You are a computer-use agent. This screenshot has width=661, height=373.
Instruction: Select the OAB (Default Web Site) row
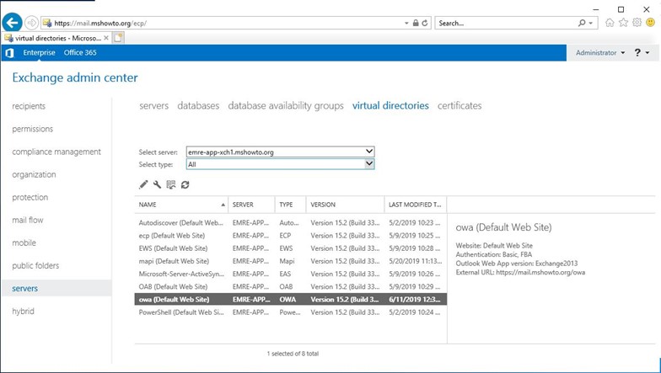coord(290,286)
